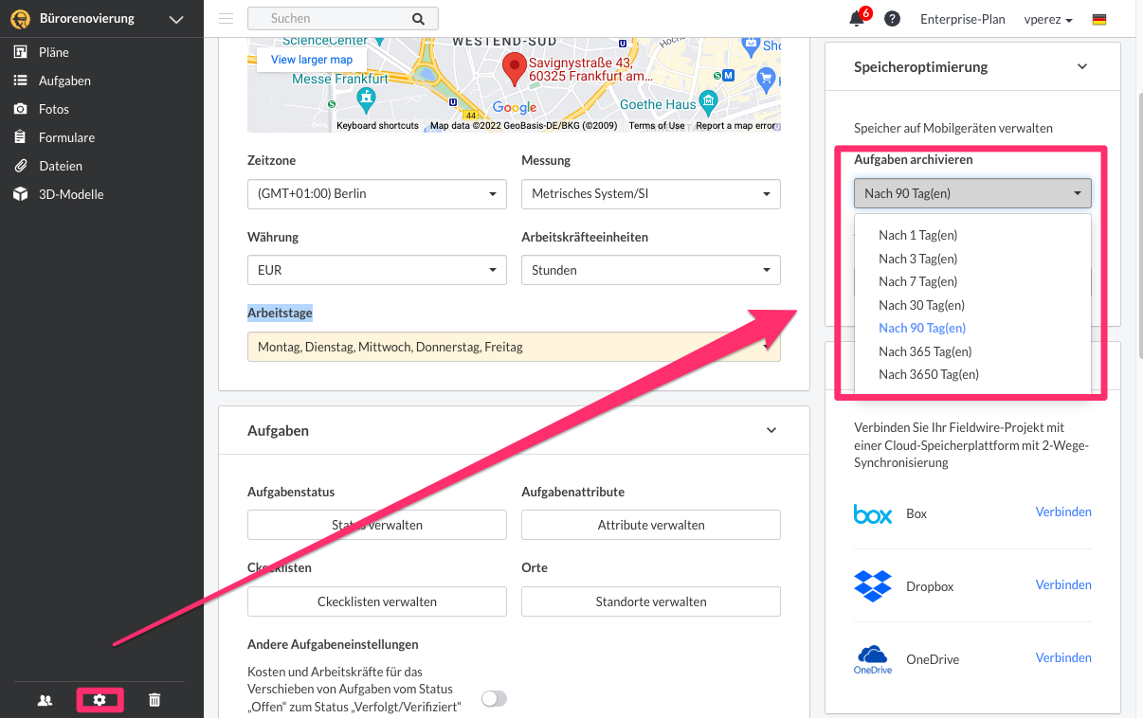
Task: Collapse the Aufgaben section chevron
Action: click(771, 430)
